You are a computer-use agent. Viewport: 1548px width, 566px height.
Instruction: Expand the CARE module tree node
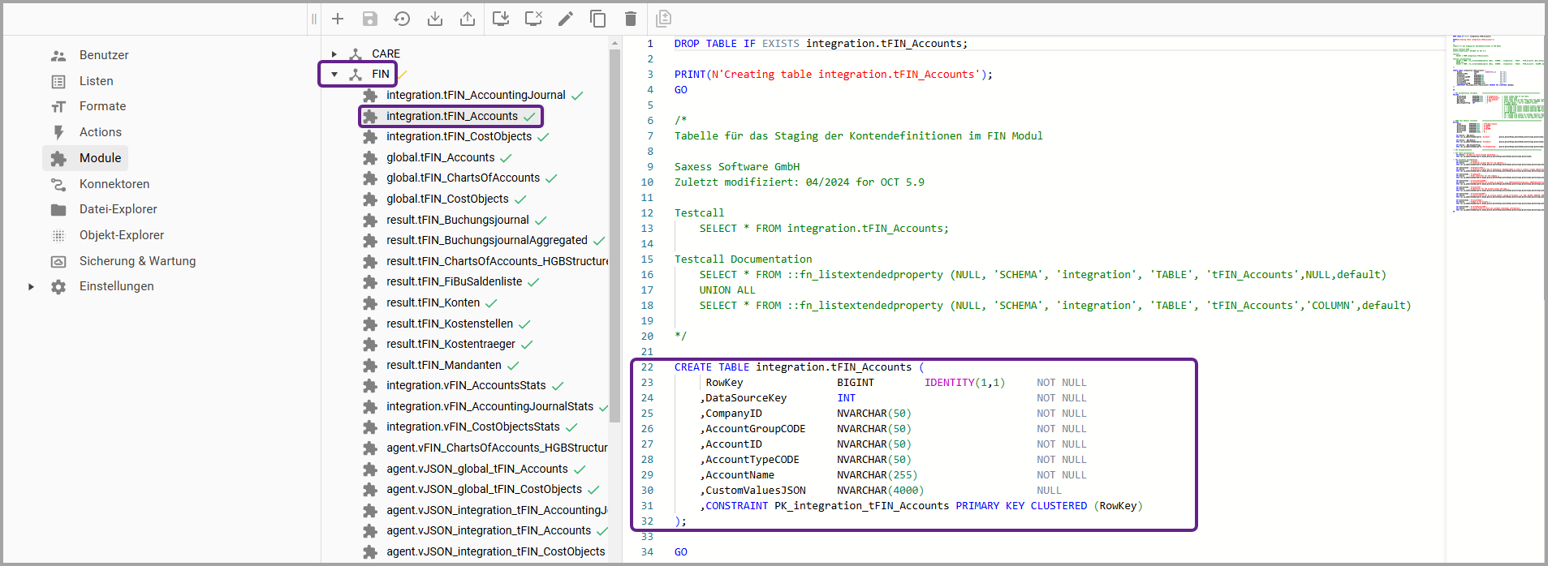coord(334,54)
